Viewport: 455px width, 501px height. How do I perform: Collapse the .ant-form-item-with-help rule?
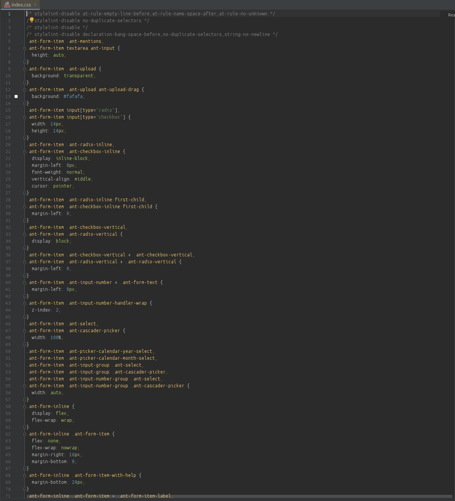click(25, 475)
